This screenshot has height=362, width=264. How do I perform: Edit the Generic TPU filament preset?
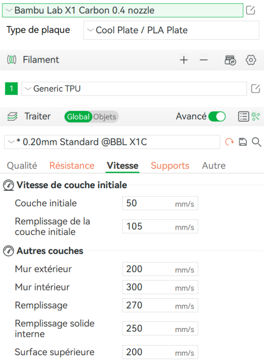[255, 89]
